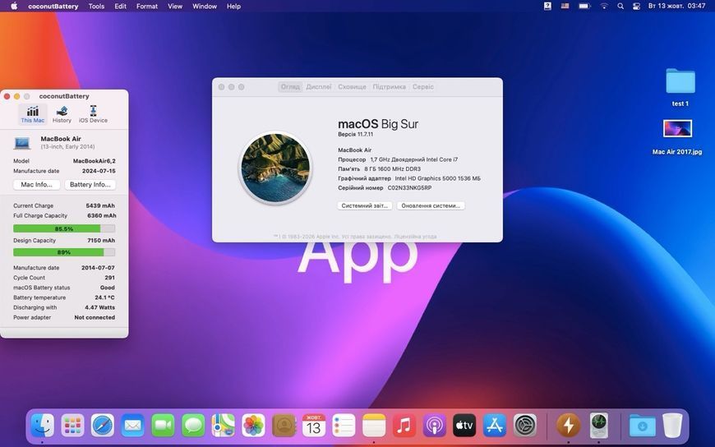Click the Big Sur artwork in About window
The height and width of the screenshot is (447, 715).
[275, 168]
